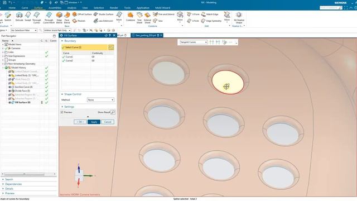
Task: Open the Studio Surface command
Action: coord(104,14)
